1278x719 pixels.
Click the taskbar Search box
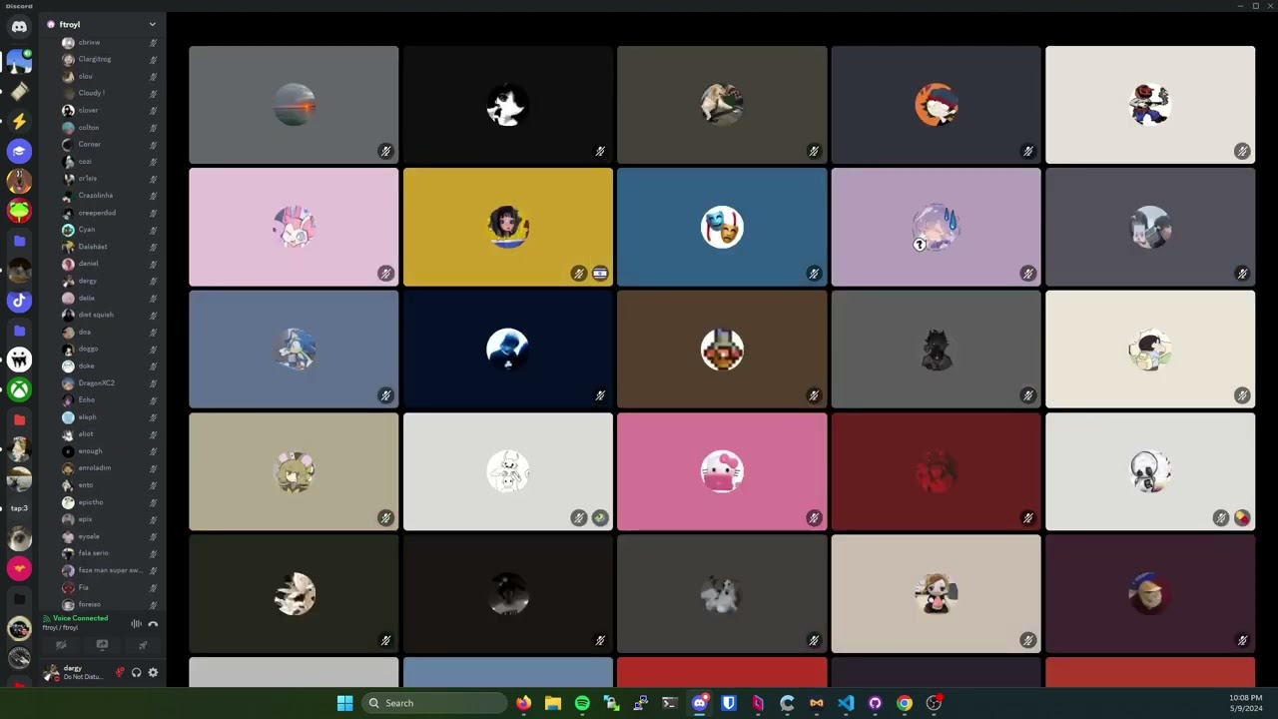[x=434, y=703]
